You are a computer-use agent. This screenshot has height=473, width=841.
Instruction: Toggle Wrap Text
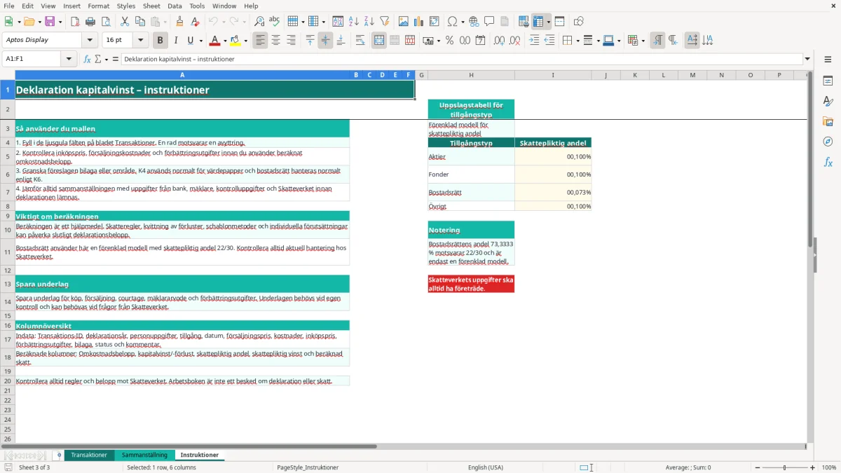pos(360,41)
